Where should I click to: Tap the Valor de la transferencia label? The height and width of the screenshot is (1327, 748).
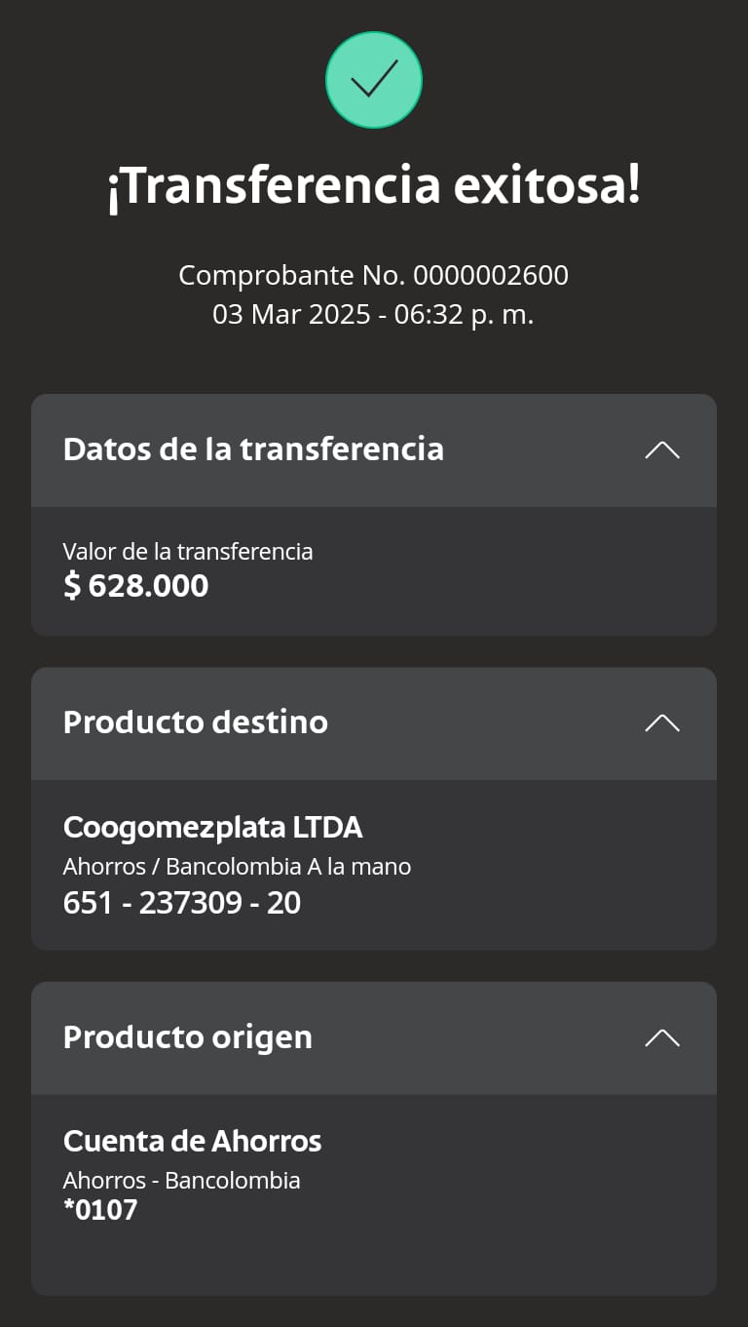coord(188,552)
